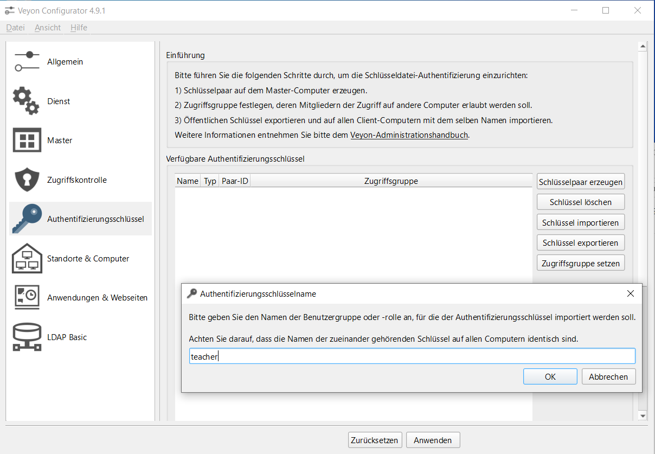Select the Master grid icon
Screen dimensions: 655x454
point(27,140)
